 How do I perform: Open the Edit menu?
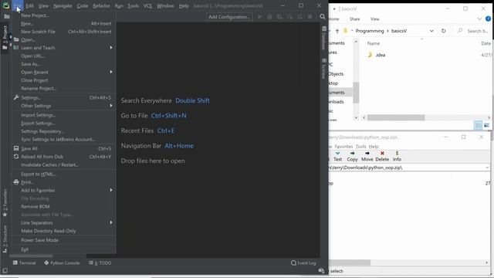[29, 5]
